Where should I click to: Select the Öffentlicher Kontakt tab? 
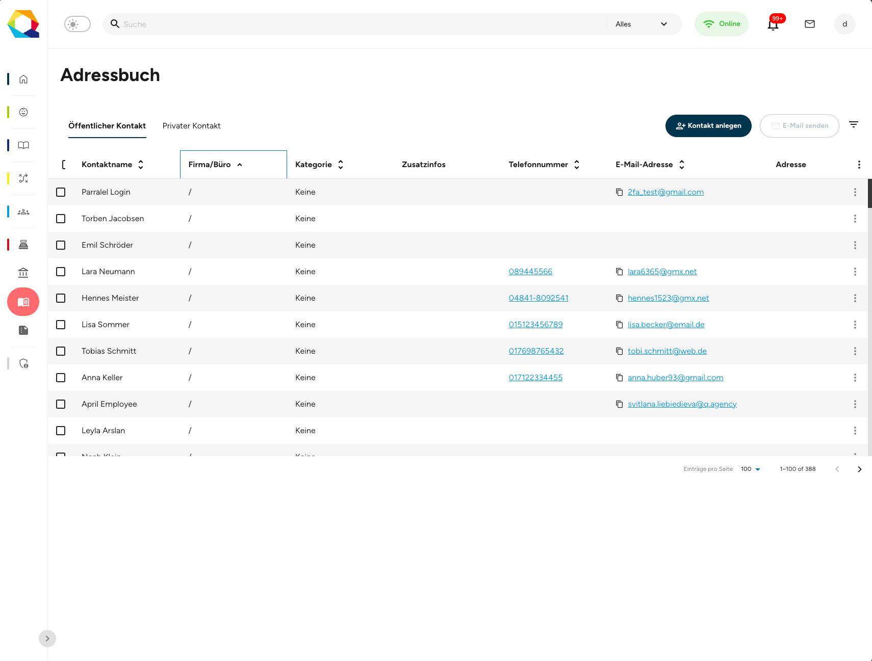107,126
